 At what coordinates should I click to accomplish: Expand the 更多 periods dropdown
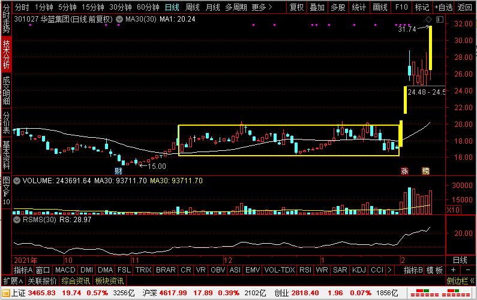pos(261,8)
